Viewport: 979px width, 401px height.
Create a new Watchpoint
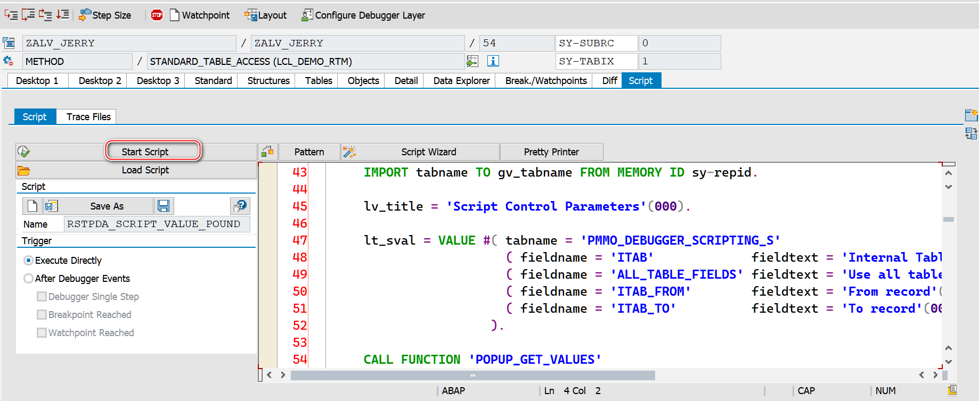pos(200,15)
